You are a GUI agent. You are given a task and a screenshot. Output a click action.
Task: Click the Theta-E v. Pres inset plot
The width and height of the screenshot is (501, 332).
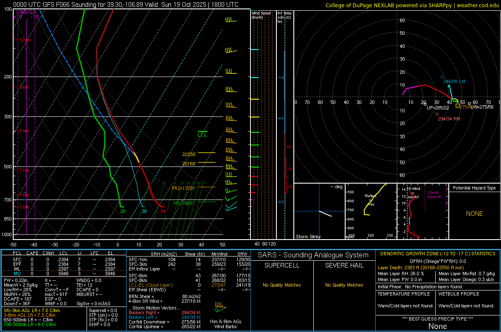pyautogui.click(x=371, y=211)
